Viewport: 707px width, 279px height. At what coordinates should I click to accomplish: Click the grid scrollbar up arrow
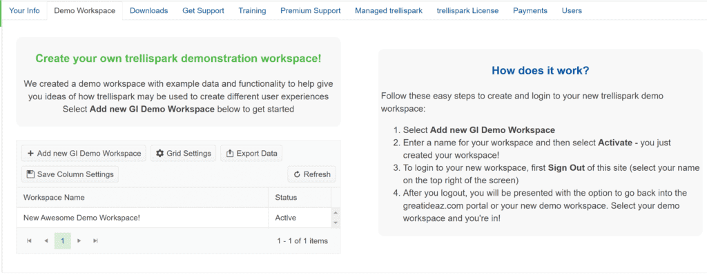coord(336,212)
